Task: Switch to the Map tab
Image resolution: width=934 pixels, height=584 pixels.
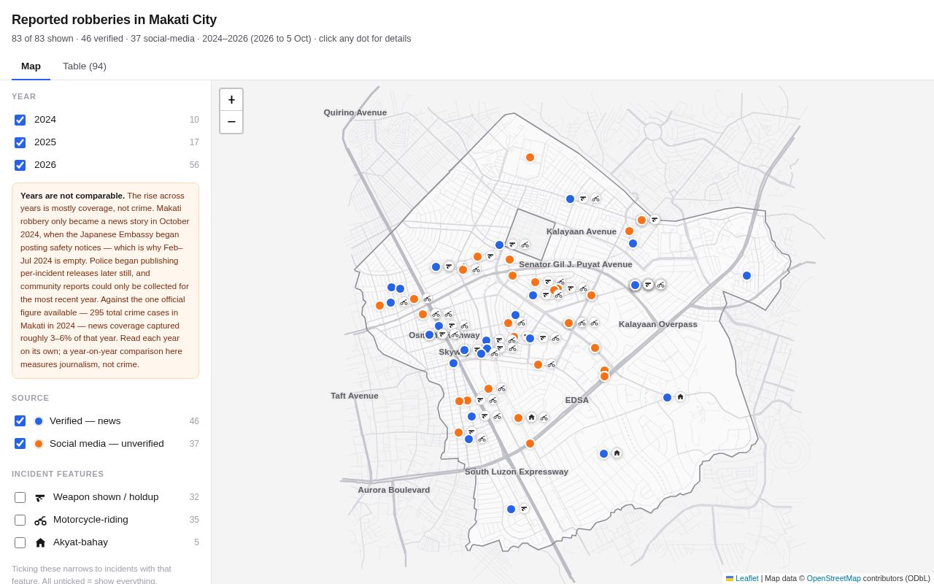Action: 31,66
